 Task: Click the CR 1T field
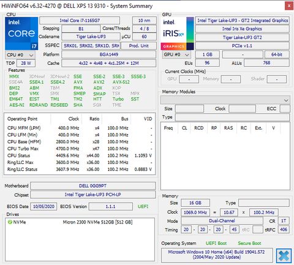[x=284, y=221]
